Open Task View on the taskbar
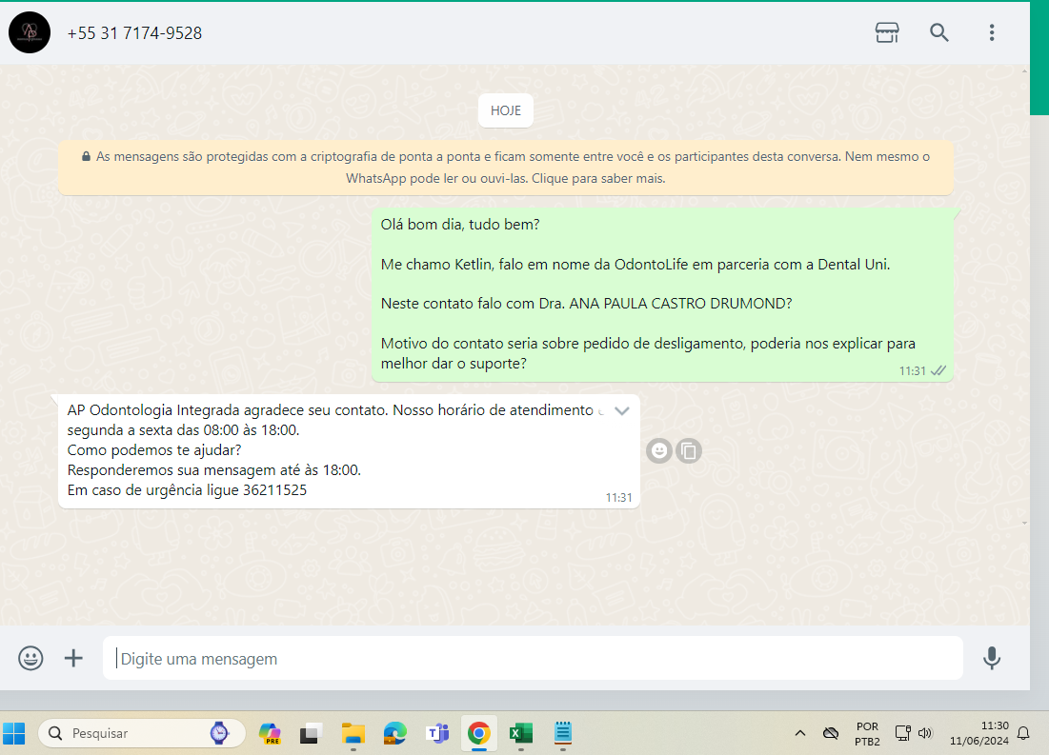1049x755 pixels. click(x=312, y=734)
